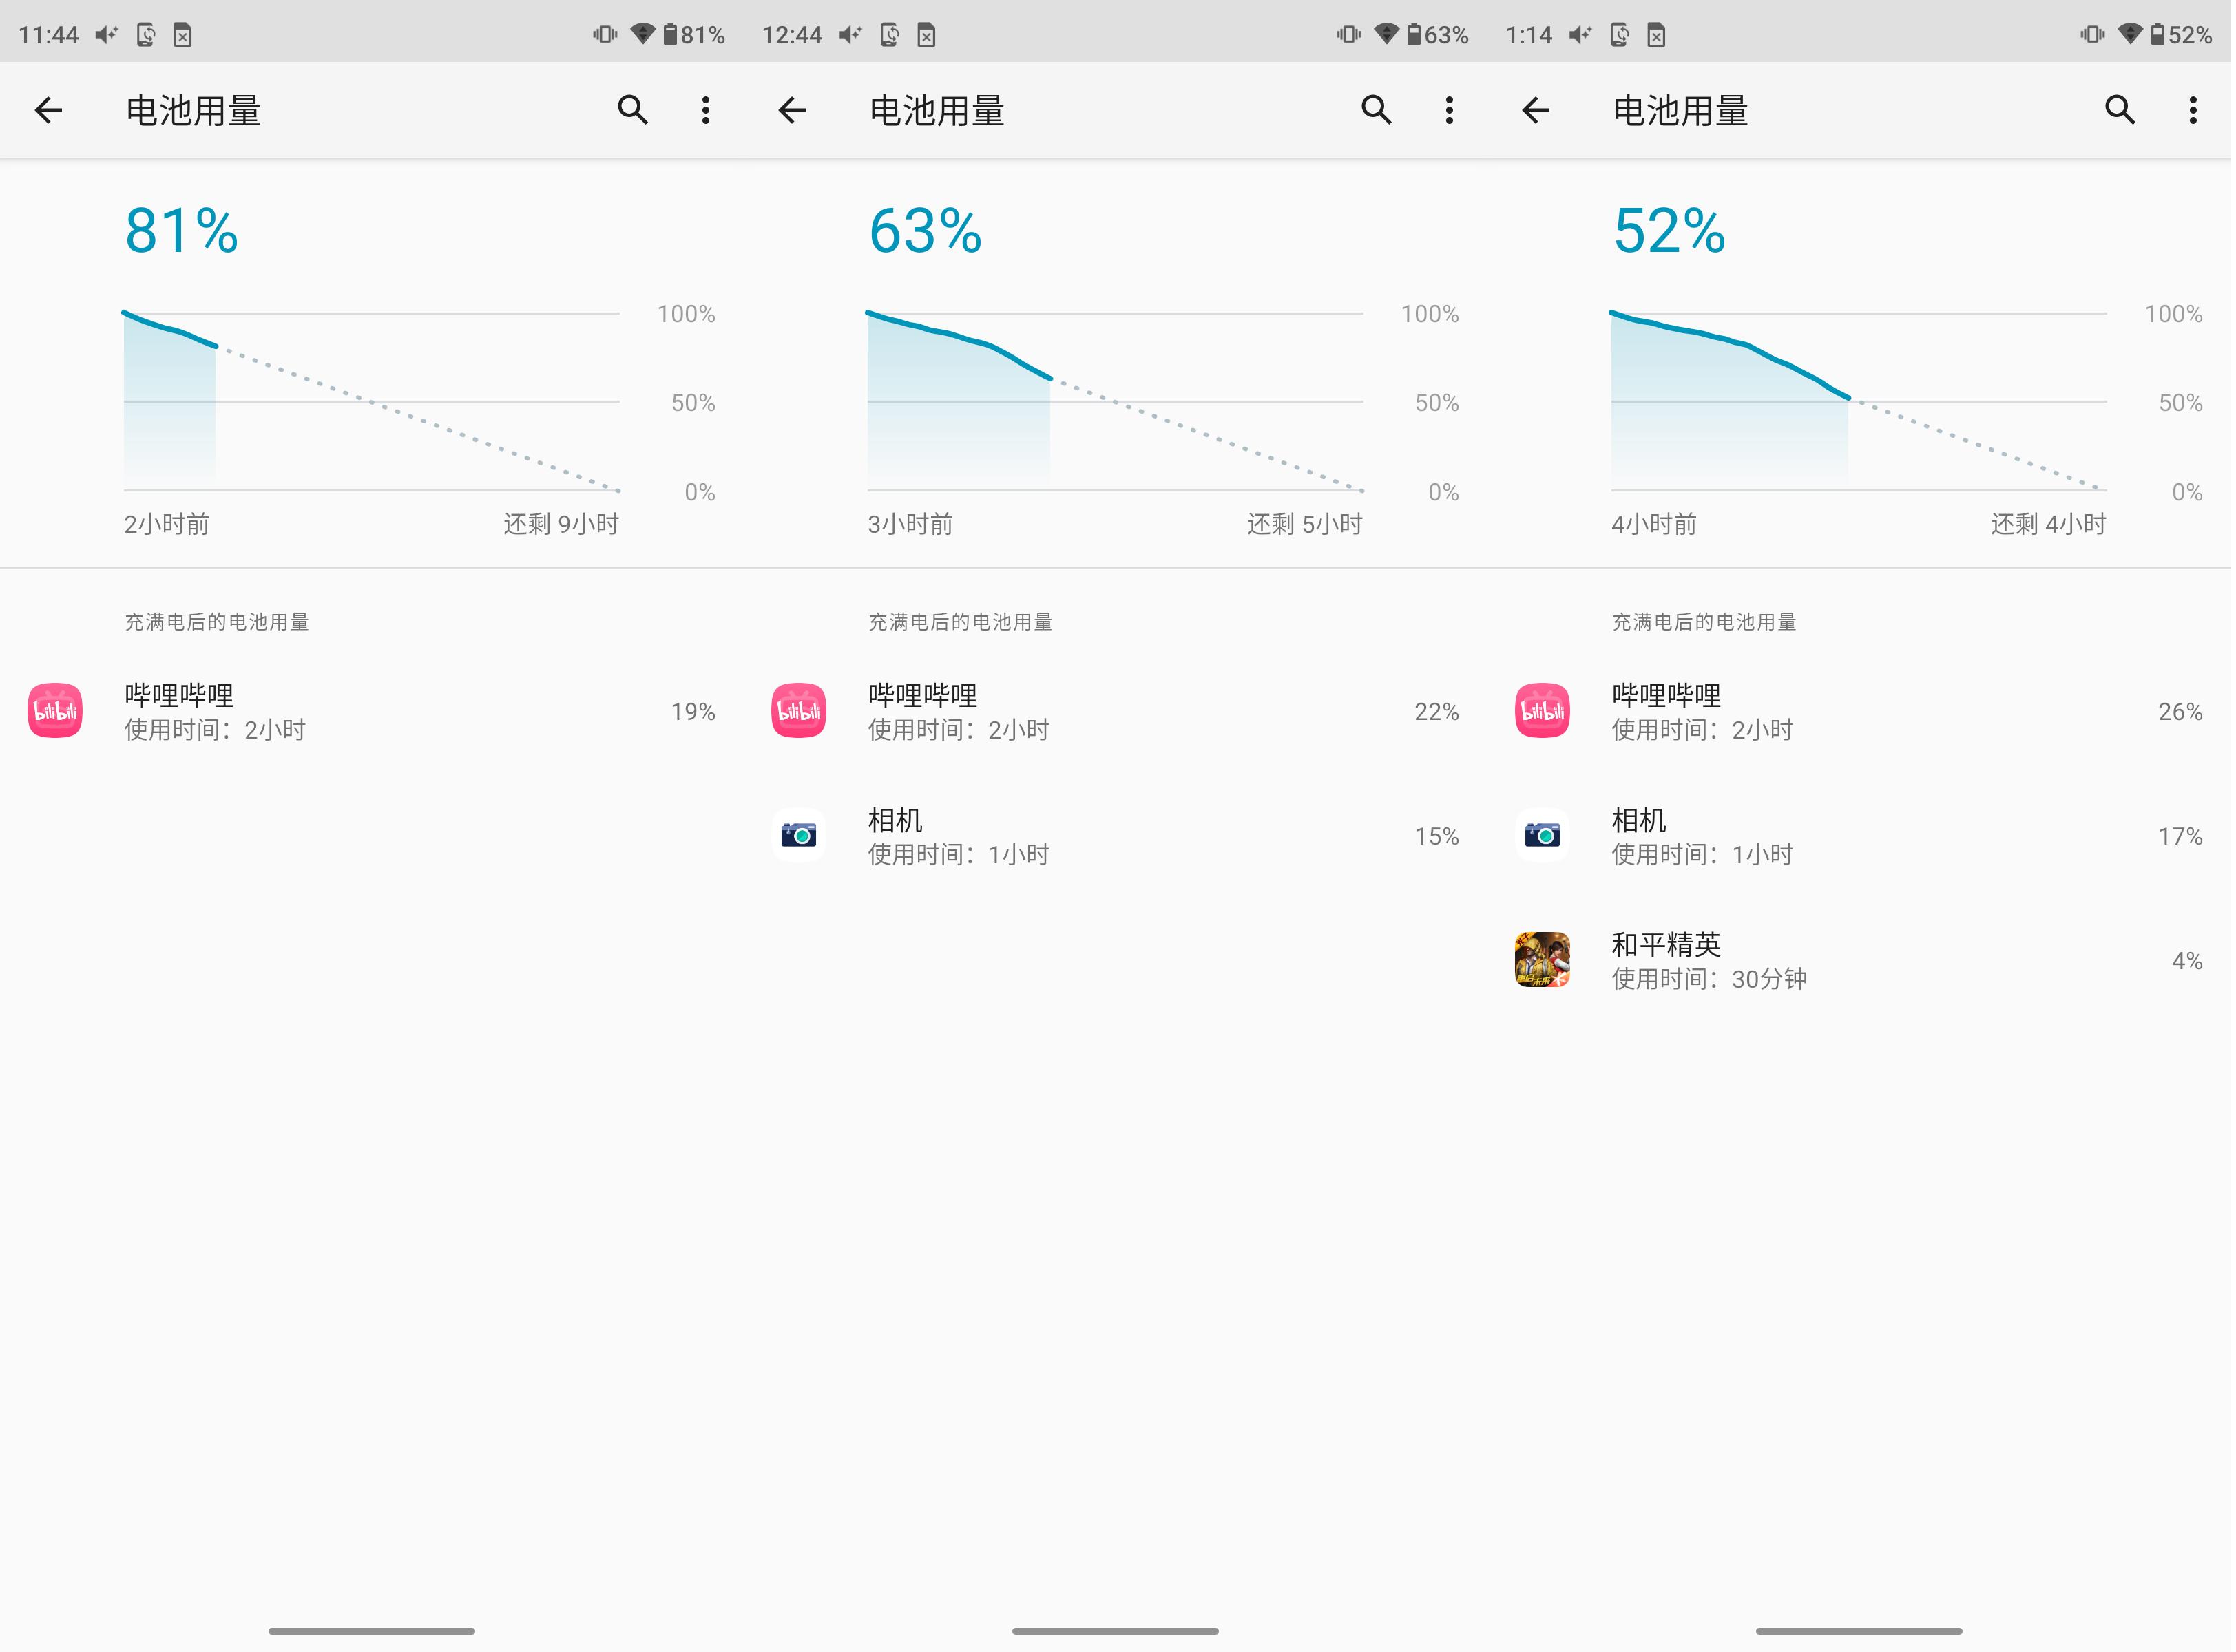
Task: Tap the back arrow in middle panel
Action: [791, 110]
